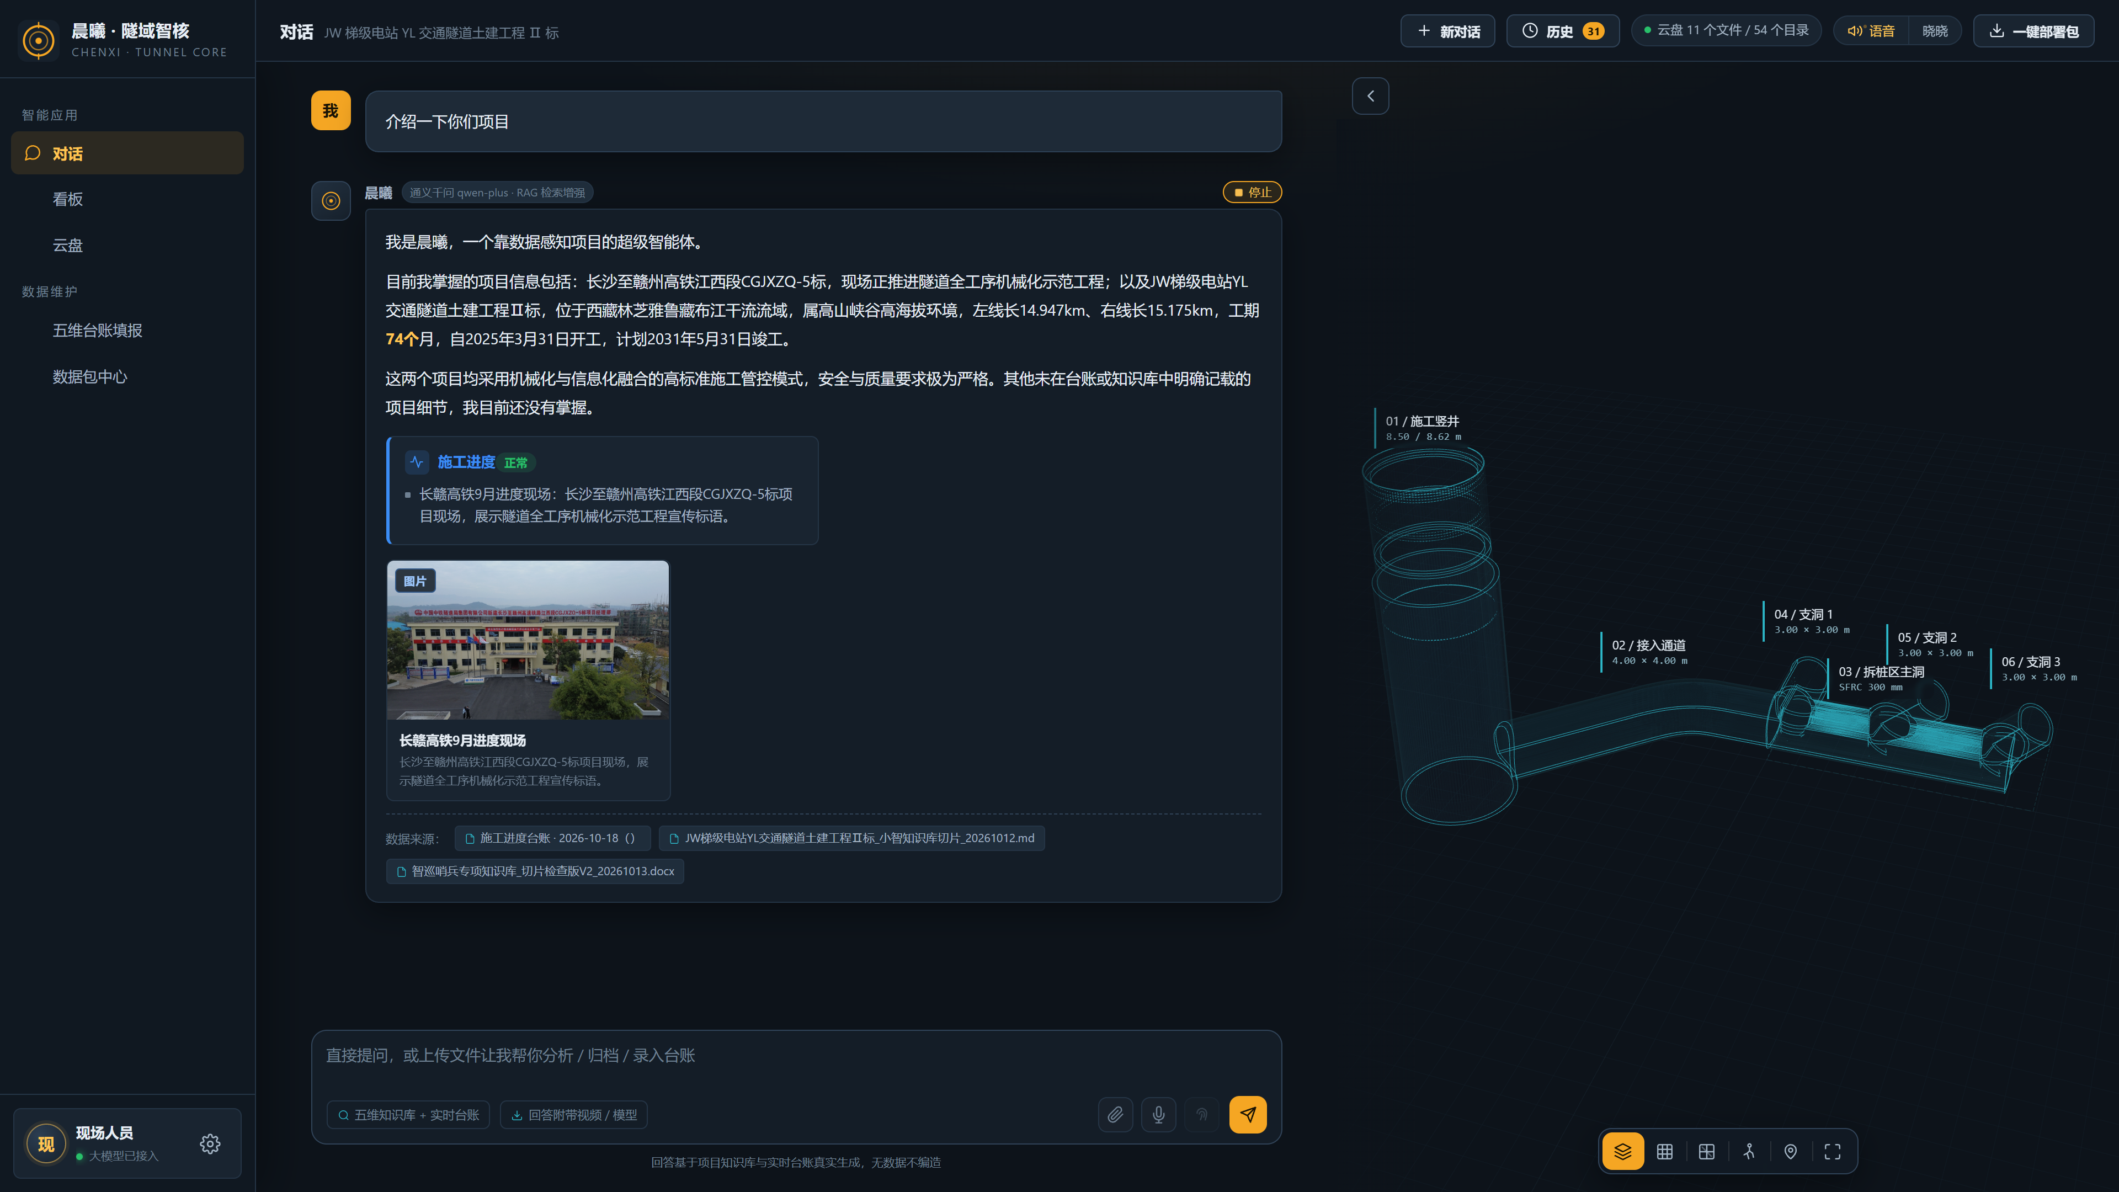Open source 施工进度台账 · 2026-10-18
The width and height of the screenshot is (2119, 1192).
click(x=552, y=838)
